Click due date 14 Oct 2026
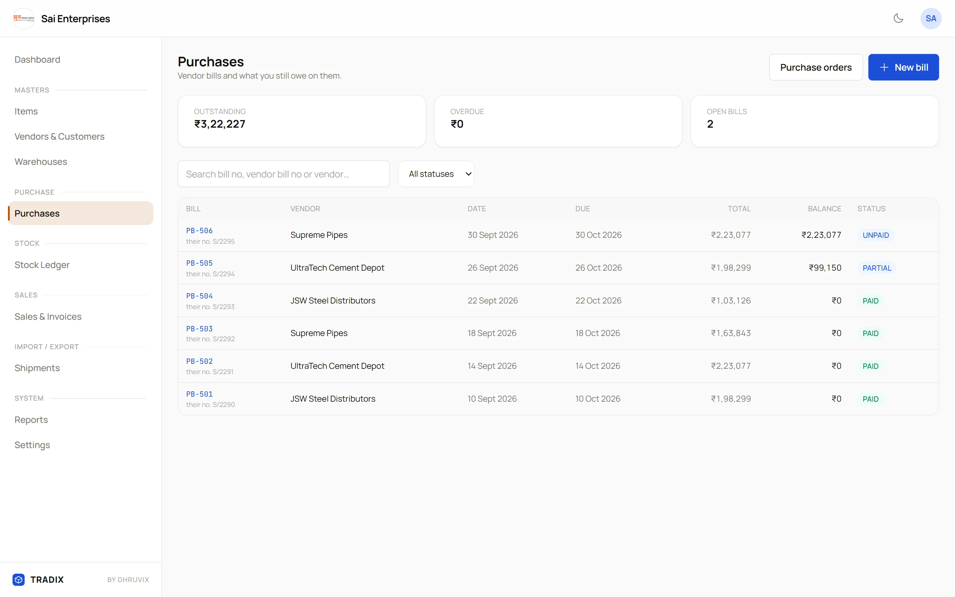The height and width of the screenshot is (597, 955). (598, 366)
